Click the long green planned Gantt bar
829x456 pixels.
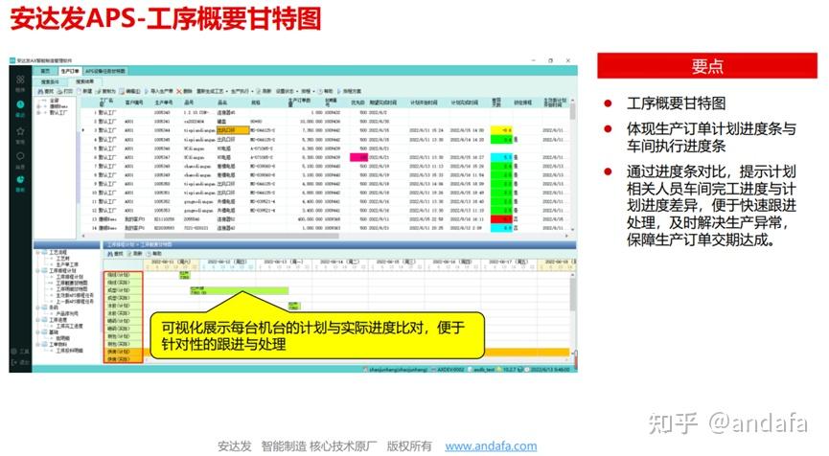click(240, 290)
